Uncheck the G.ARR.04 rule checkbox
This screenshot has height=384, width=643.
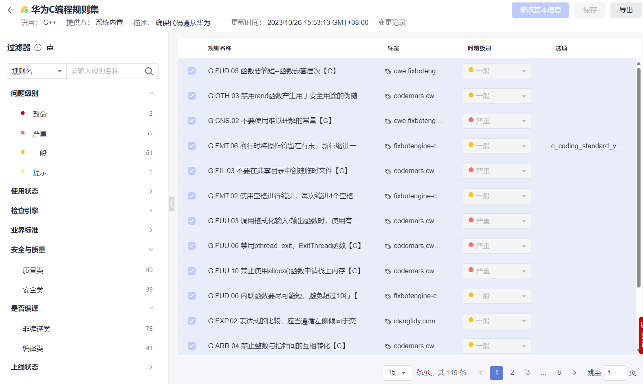pos(192,346)
